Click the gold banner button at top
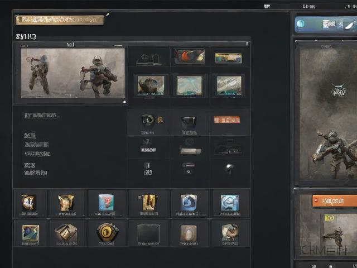Viewport: 357px width, 268px height. pos(60,20)
